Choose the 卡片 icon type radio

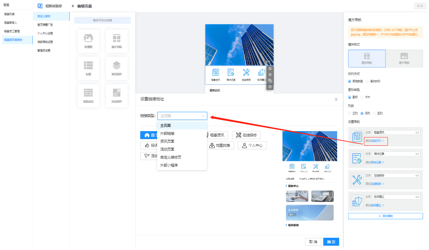362,97
